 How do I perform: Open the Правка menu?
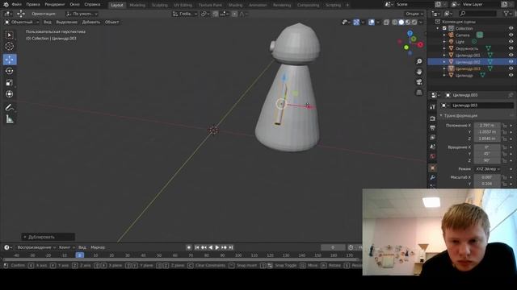33,5
